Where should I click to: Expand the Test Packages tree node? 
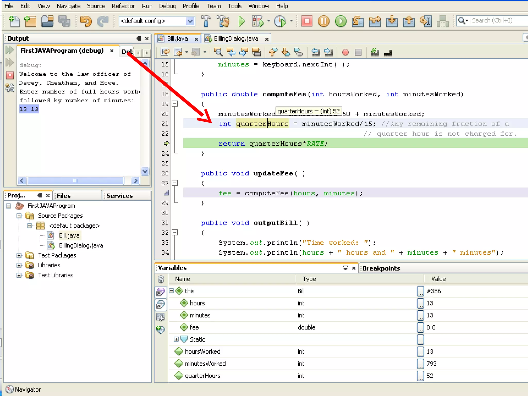click(x=19, y=255)
